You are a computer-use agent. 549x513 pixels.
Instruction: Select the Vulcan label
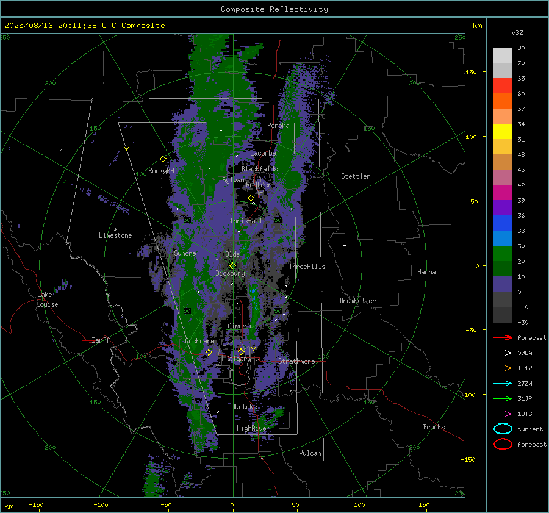[x=310, y=453]
